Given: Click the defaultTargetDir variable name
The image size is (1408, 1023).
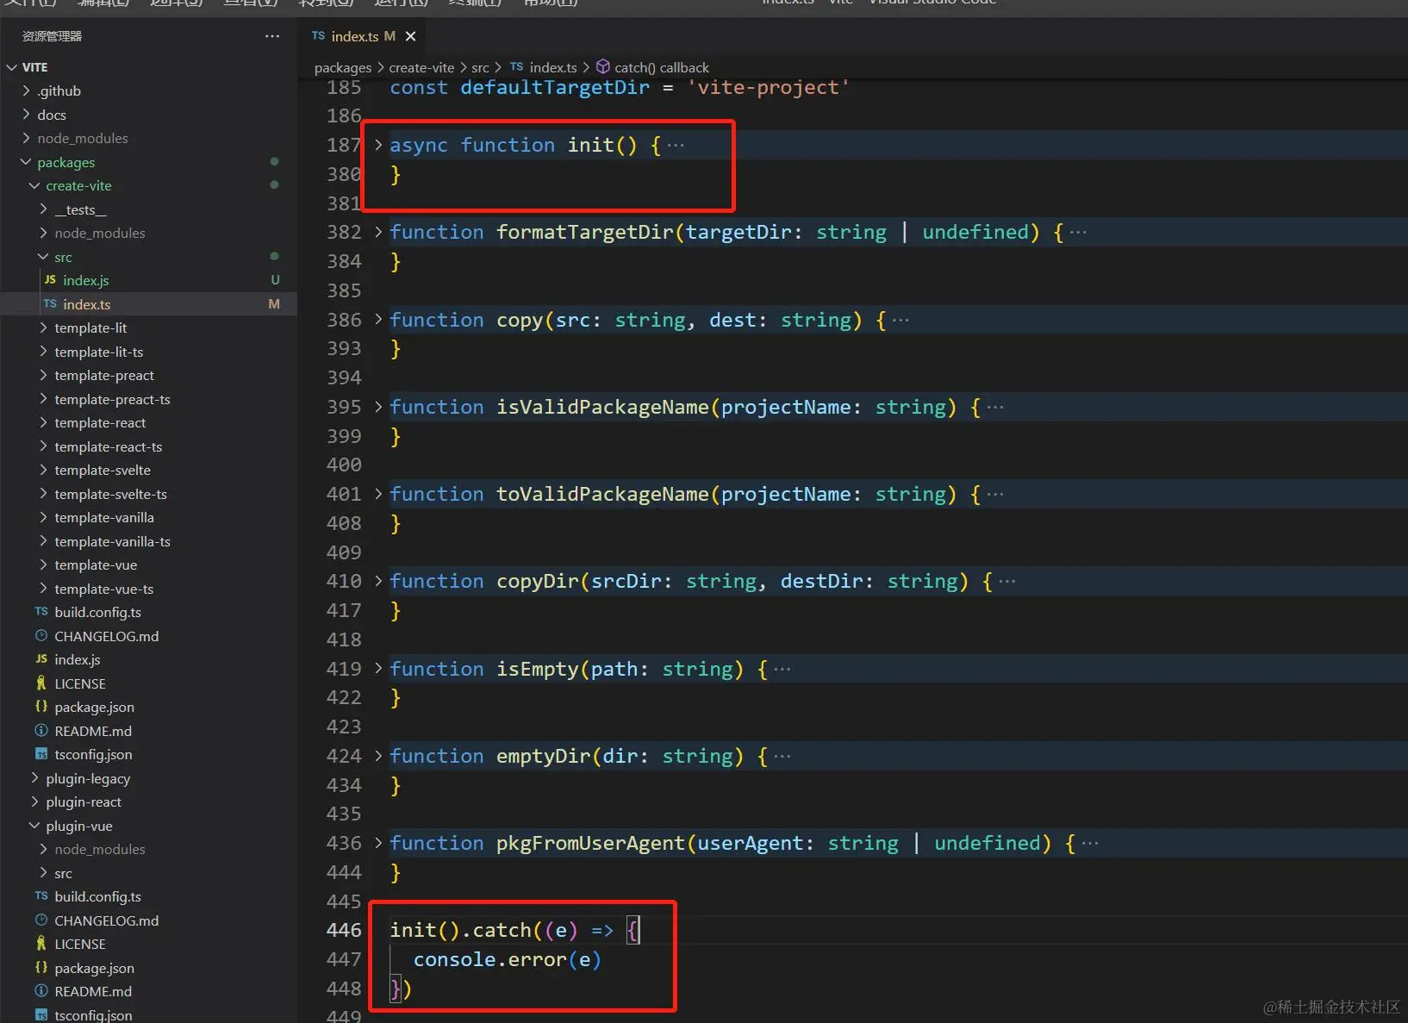Looking at the screenshot, I should [555, 87].
